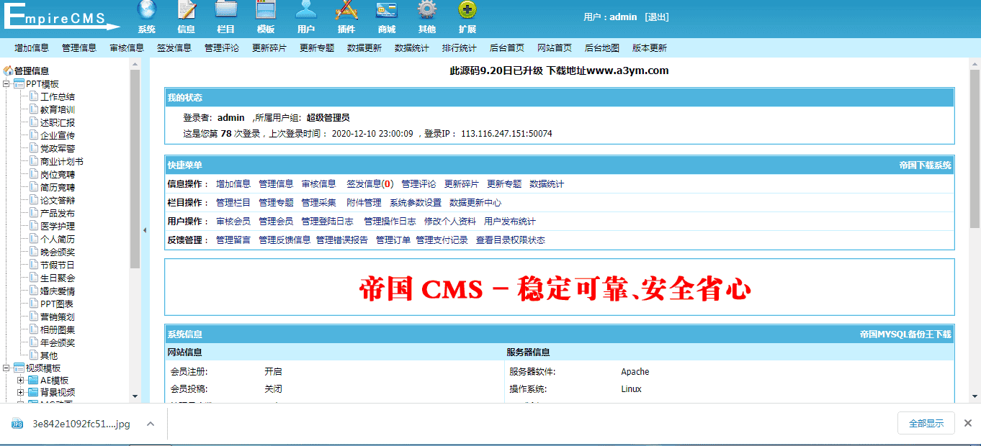This screenshot has width=981, height=446.
Task: Select 版本更新 in the top menu bar
Action: [x=650, y=48]
